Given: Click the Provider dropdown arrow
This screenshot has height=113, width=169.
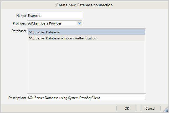Looking at the screenshot, I should 80,23.
